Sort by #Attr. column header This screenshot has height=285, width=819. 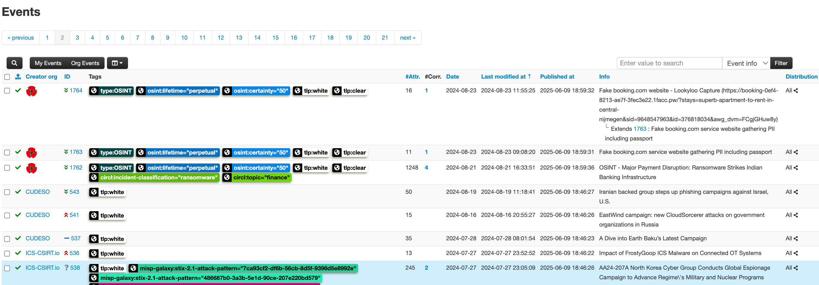413,76
